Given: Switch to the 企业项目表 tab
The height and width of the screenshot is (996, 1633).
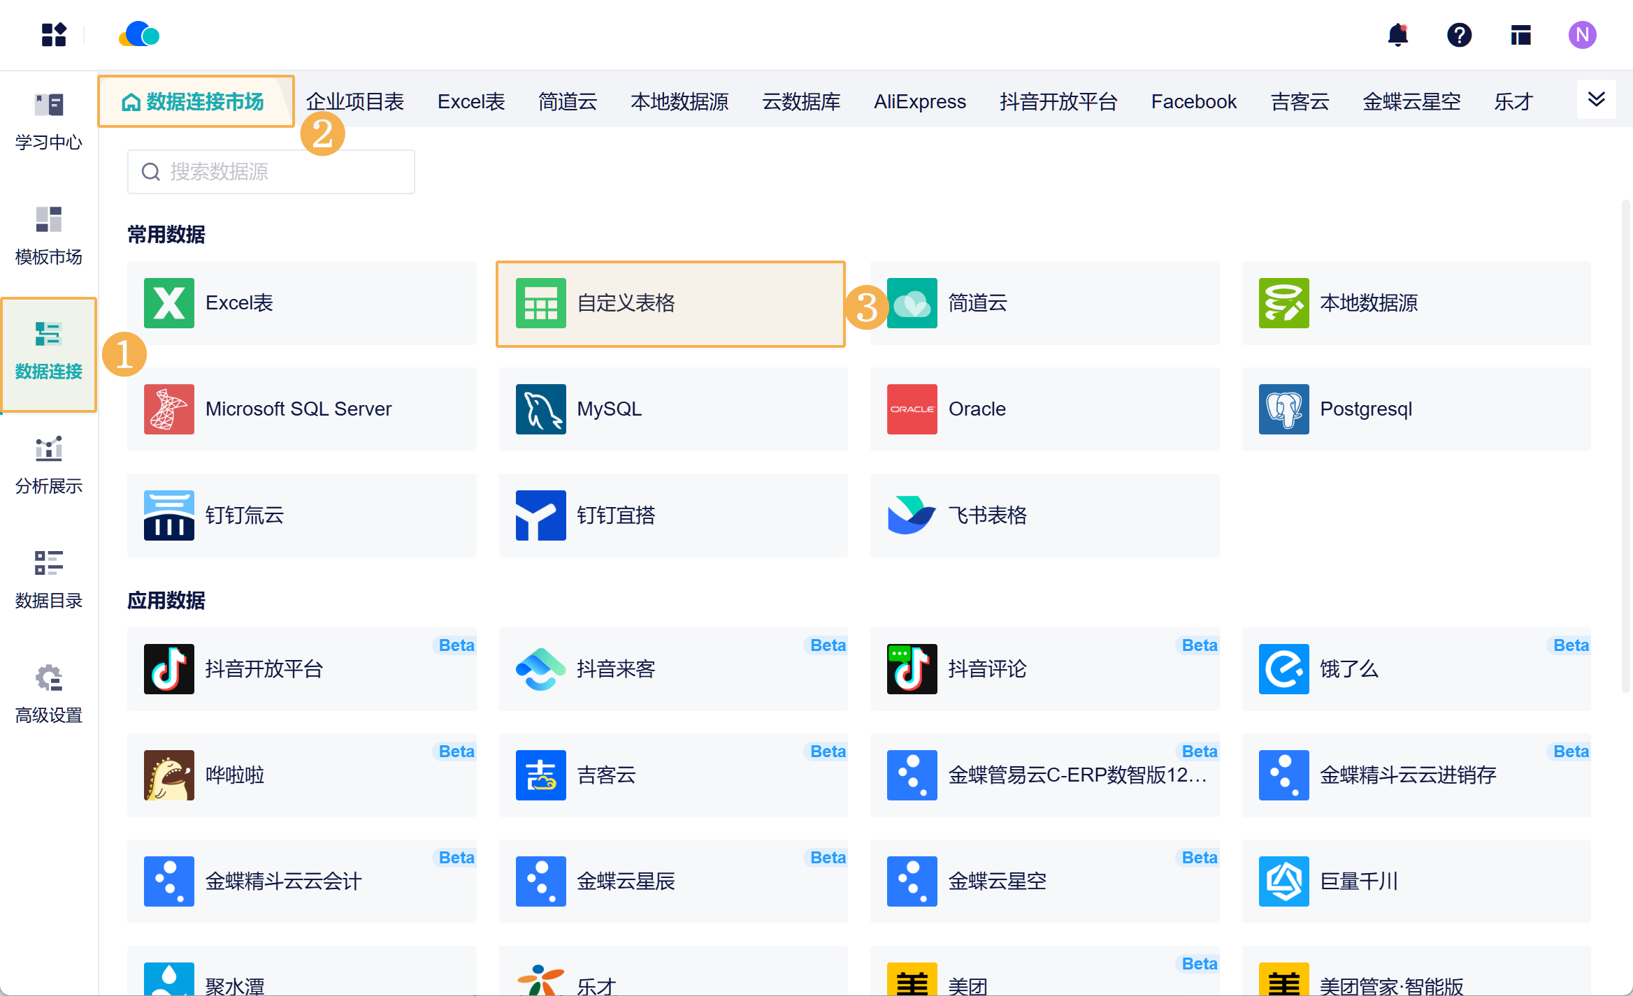Looking at the screenshot, I should tap(355, 102).
